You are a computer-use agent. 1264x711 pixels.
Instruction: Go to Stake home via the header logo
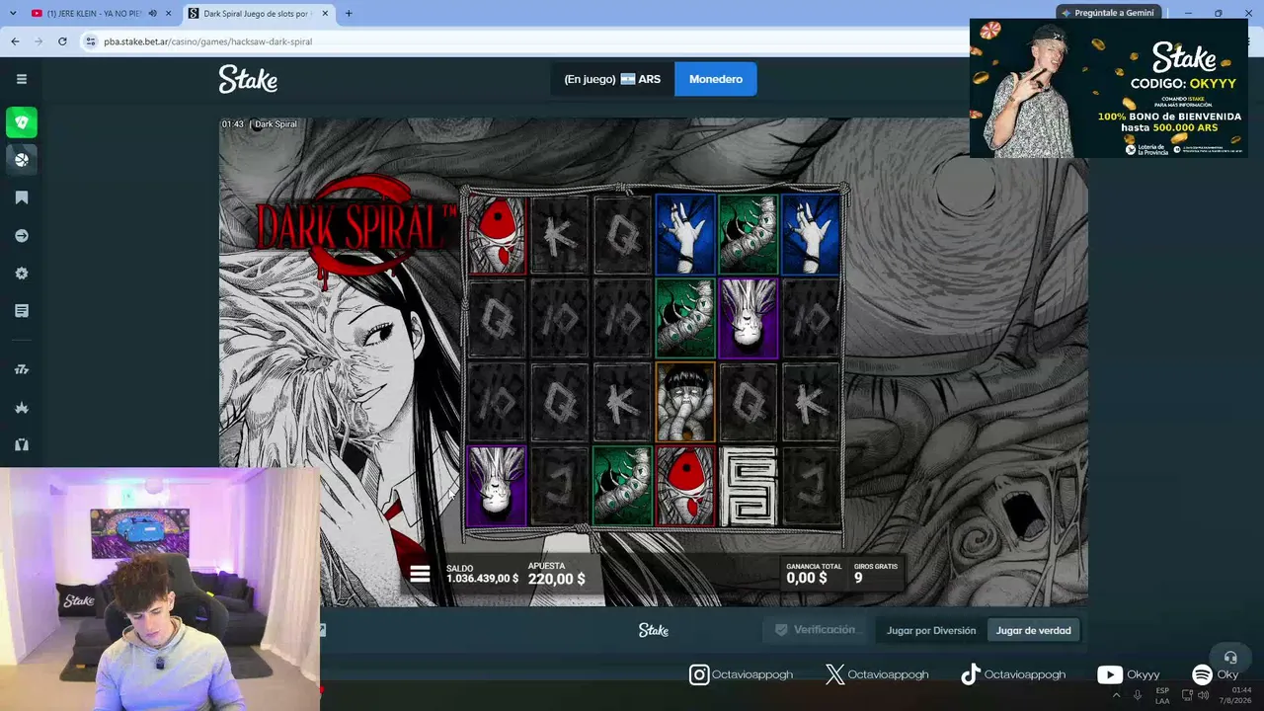pos(248,79)
